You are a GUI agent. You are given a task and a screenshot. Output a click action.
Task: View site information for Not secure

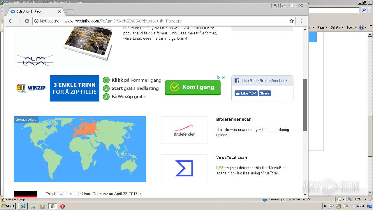(x=47, y=21)
